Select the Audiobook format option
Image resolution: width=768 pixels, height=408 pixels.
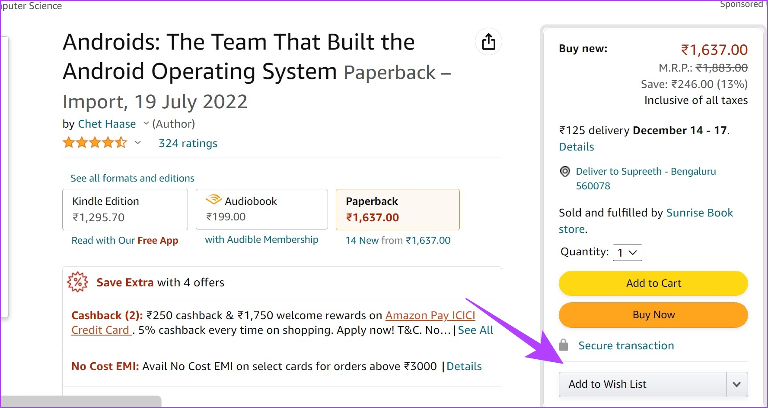coord(262,209)
